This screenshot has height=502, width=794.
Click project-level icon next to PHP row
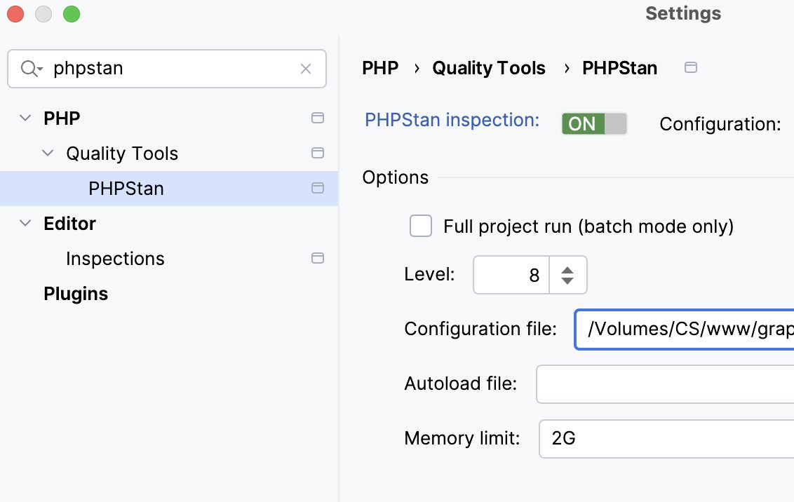[318, 118]
